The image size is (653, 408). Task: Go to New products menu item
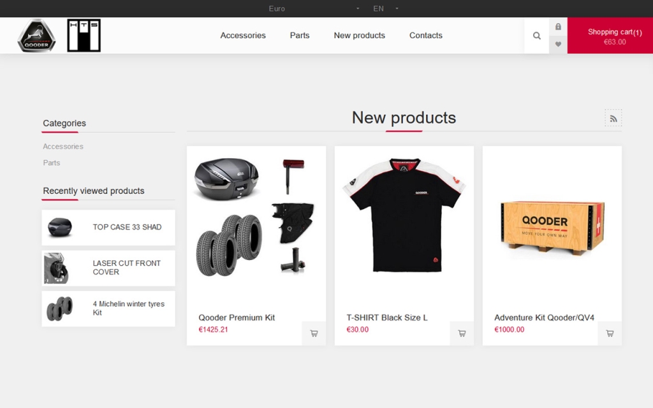pos(360,36)
